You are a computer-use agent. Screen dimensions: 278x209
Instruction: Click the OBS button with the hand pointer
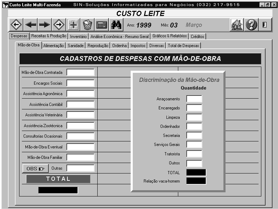[35, 168]
